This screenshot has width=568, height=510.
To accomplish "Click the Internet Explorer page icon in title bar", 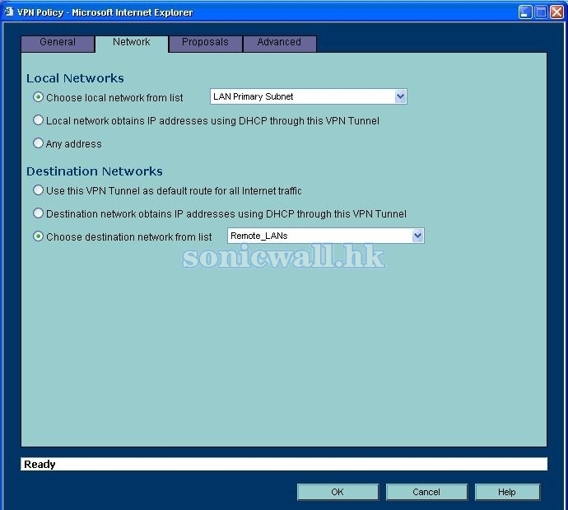I will click(x=9, y=12).
